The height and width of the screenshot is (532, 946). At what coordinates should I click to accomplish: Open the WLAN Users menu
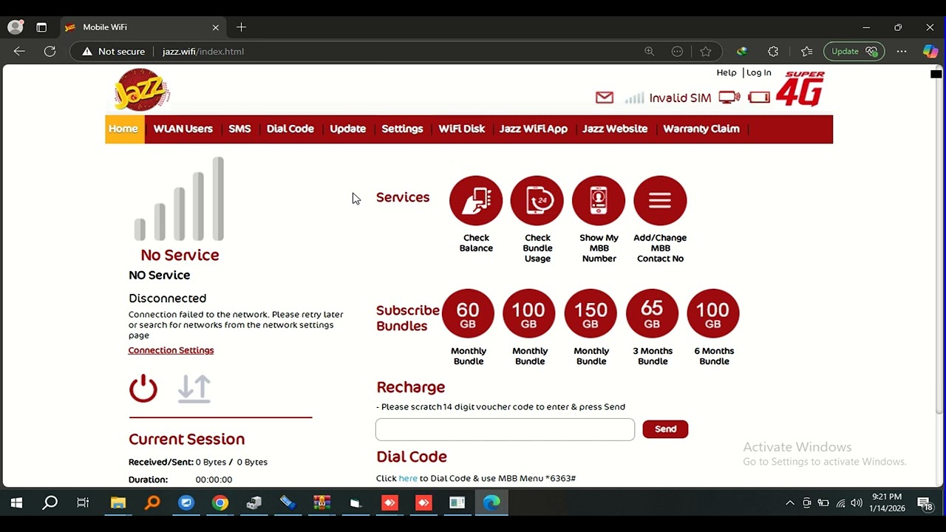tap(183, 129)
